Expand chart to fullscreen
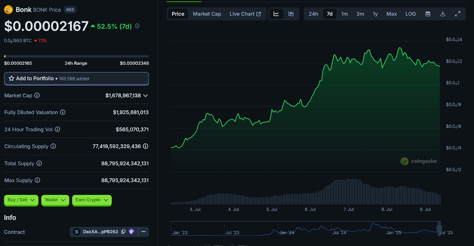The image size is (474, 246). [458, 14]
